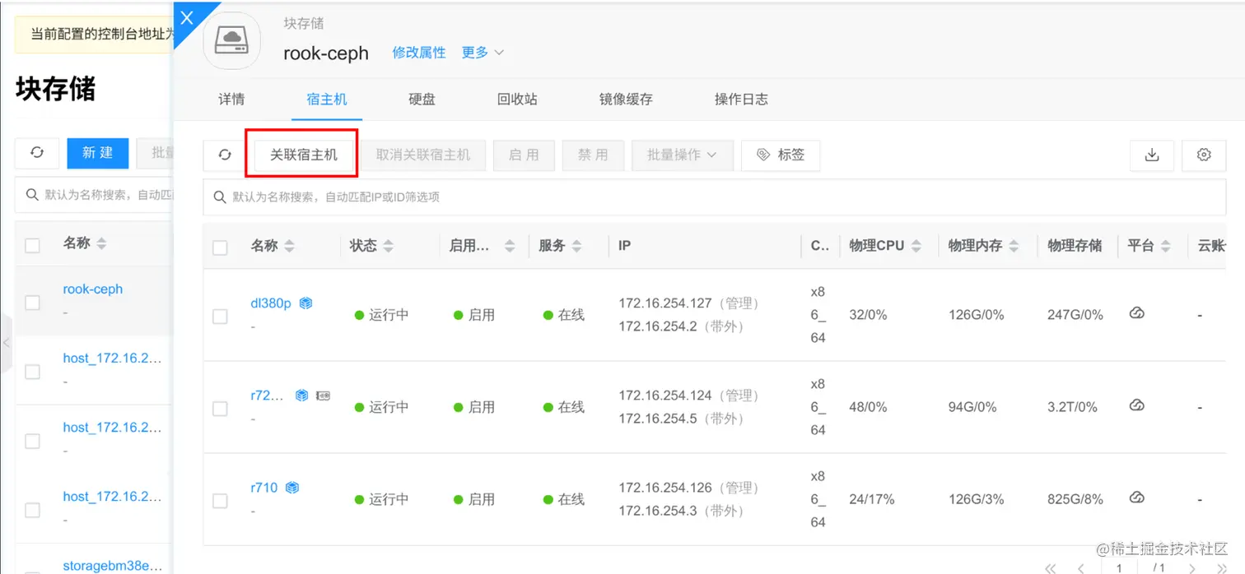The image size is (1245, 574).
Task: Click the platform cloud icon in r710 row
Action: 1136,497
